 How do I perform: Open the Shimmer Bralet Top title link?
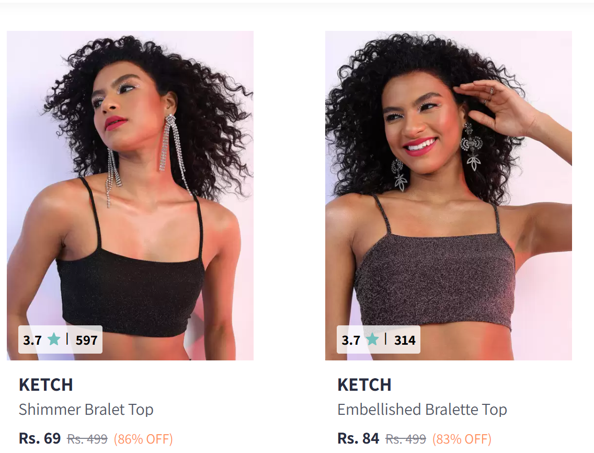click(x=86, y=410)
